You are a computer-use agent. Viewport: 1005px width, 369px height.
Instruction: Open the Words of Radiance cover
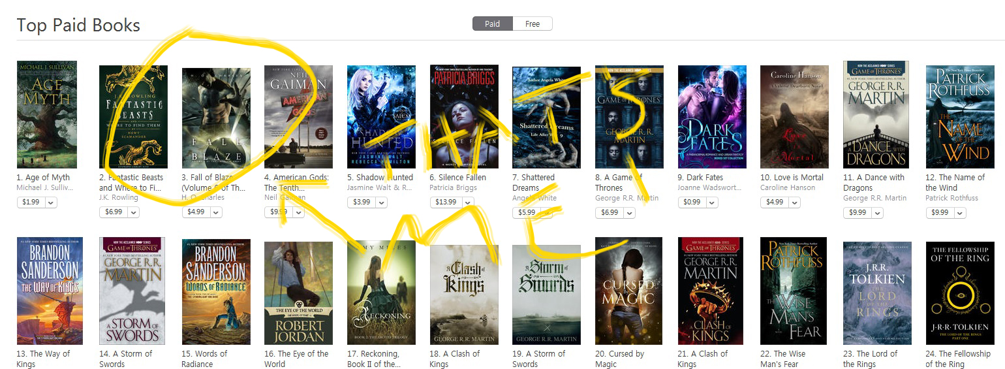(216, 292)
